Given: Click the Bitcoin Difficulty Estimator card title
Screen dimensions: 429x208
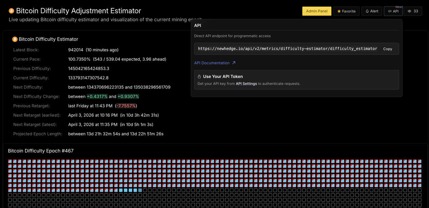Looking at the screenshot, I should pyautogui.click(x=48, y=39).
